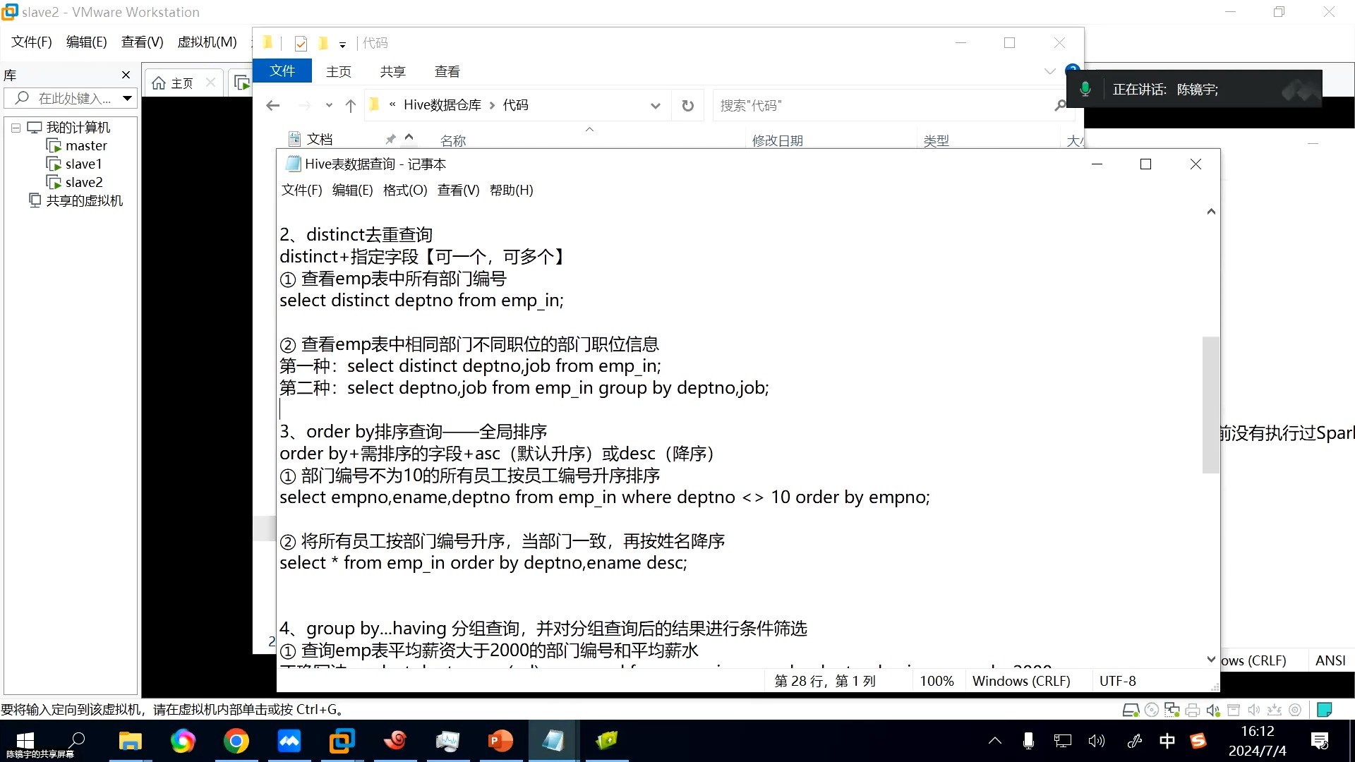Image resolution: width=1355 pixels, height=762 pixels.
Task: Open recent locations dropdown in Explorer
Action: click(x=329, y=106)
